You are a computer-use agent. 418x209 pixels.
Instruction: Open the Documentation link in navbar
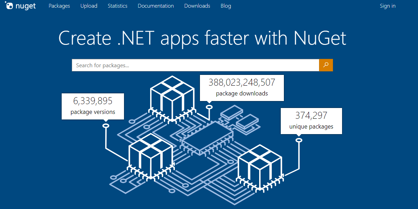coord(156,6)
